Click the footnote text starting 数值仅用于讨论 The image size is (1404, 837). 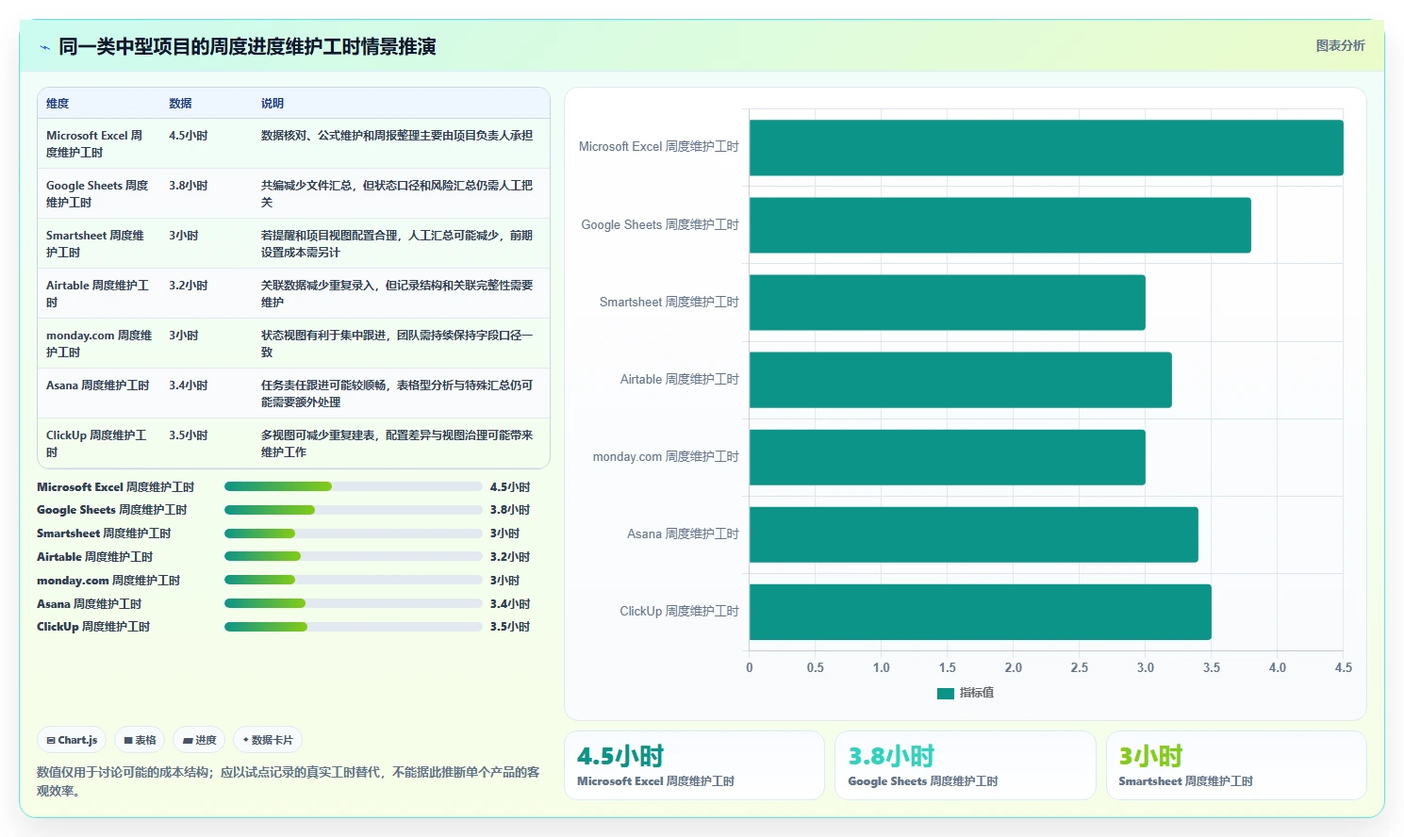click(289, 781)
